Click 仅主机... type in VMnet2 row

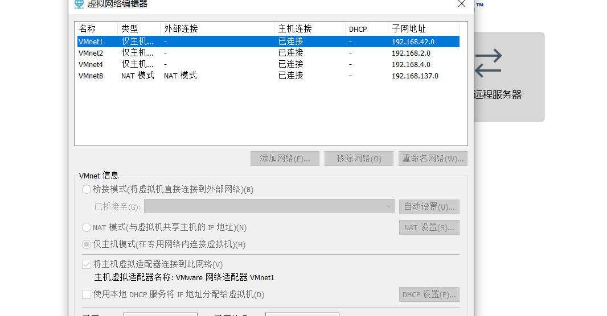coord(137,53)
